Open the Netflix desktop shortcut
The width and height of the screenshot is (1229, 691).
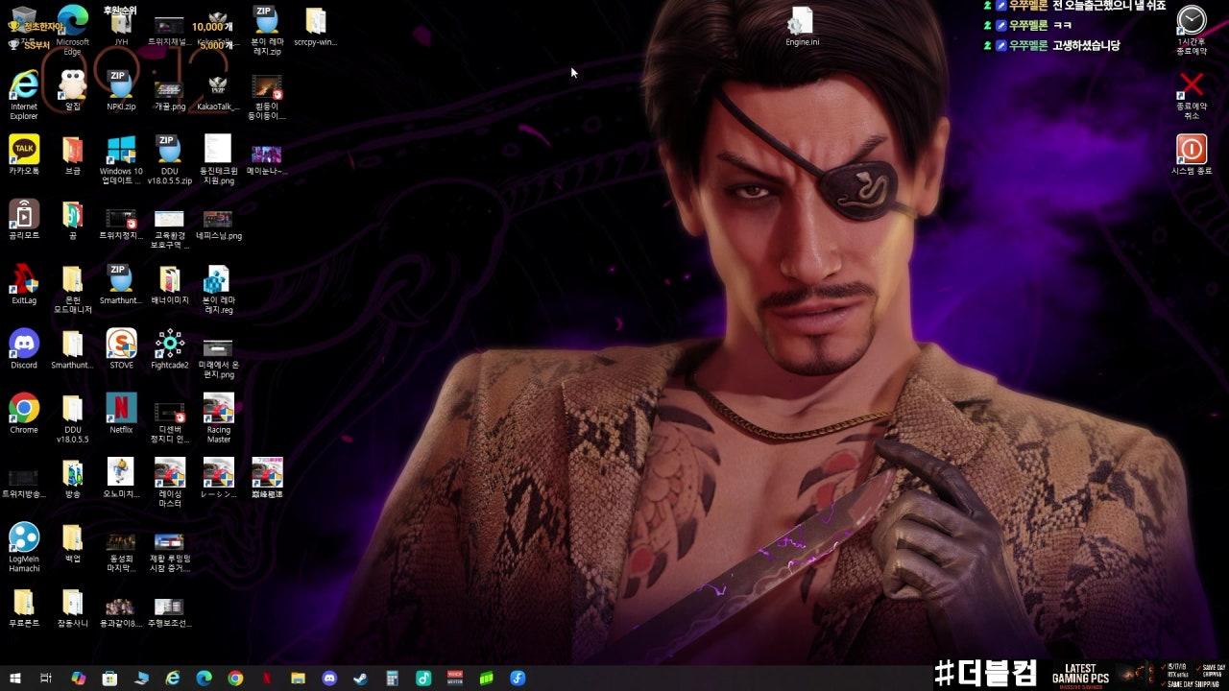coord(121,408)
